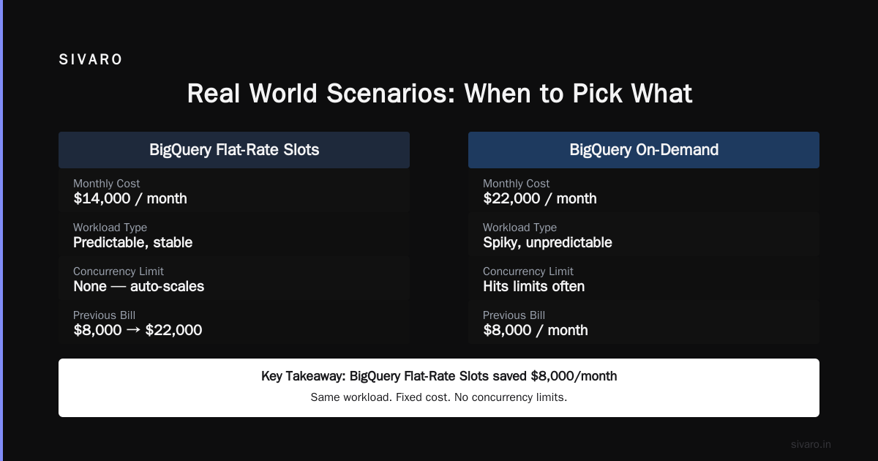Screen dimensions: 878x461
Task: Click the '$8,000 / month' previous bill value
Action: pyautogui.click(x=536, y=330)
